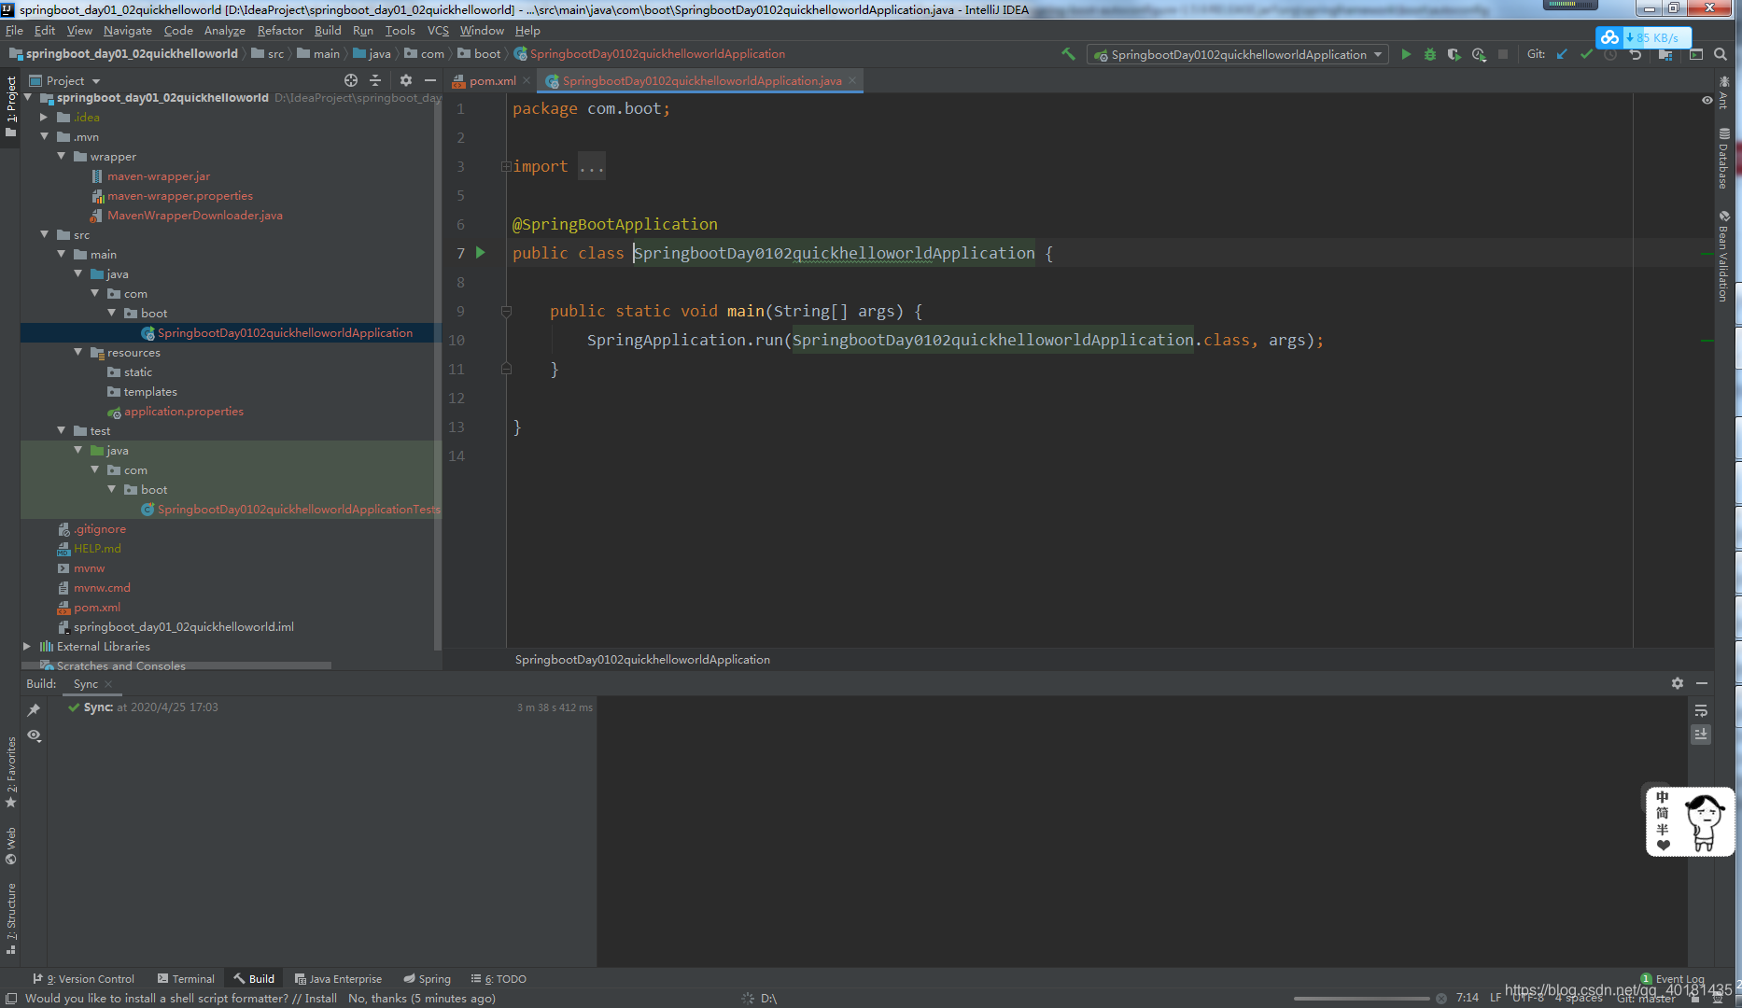Select pom.xml file in project tree

coord(97,608)
